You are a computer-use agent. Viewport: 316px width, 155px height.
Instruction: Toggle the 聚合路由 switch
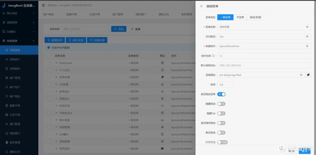pyautogui.click(x=221, y=133)
